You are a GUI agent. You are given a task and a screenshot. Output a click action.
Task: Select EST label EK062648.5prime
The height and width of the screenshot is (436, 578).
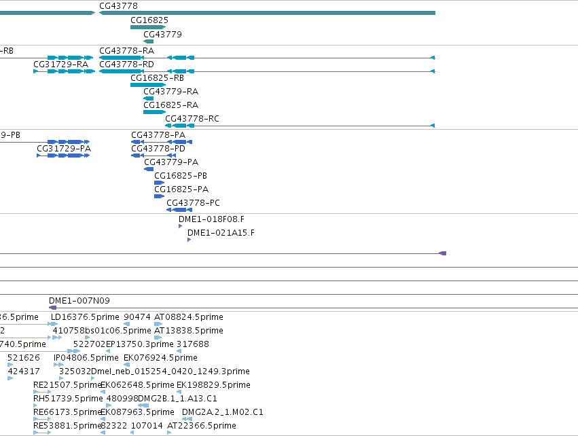(x=137, y=385)
